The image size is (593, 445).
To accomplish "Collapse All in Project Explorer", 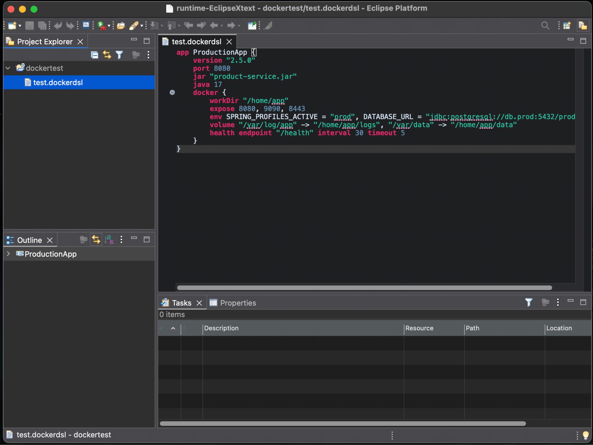I will [x=95, y=55].
